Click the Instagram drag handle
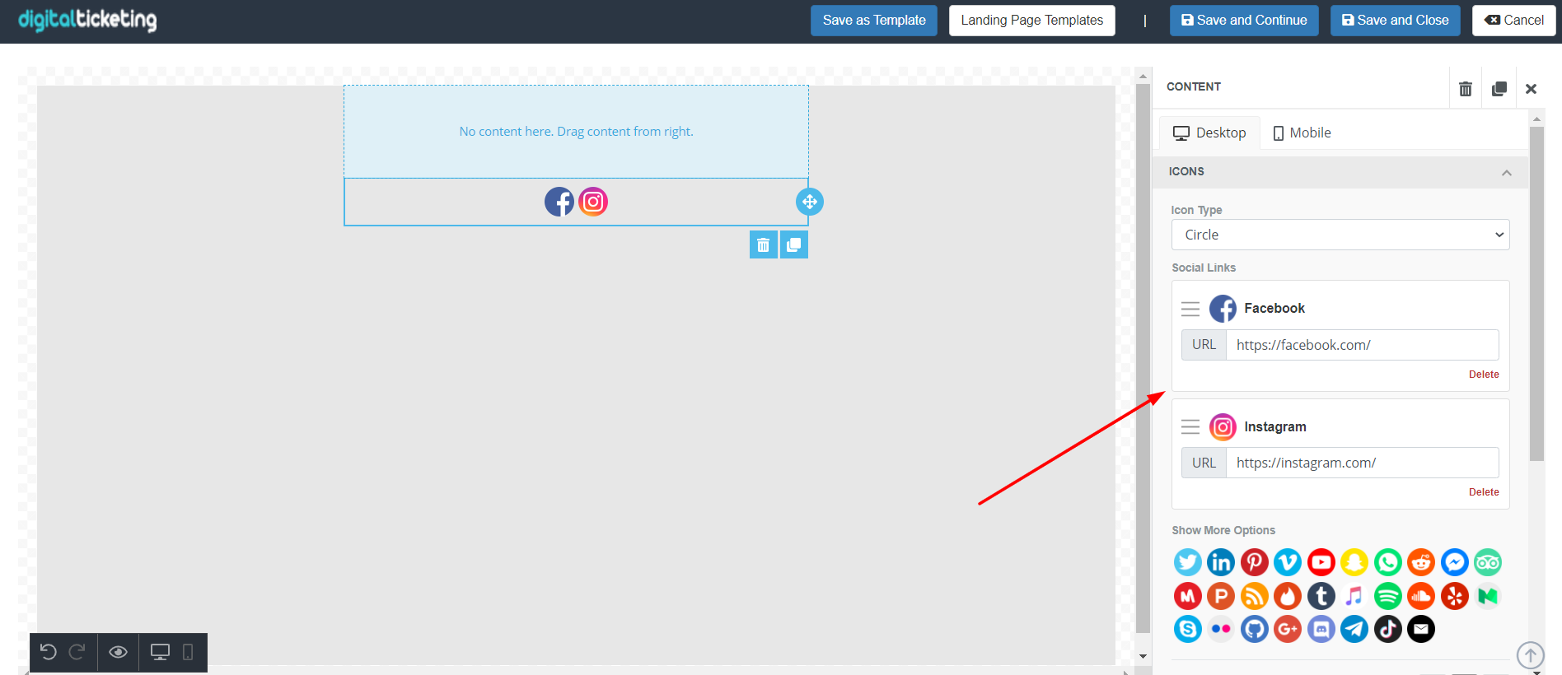 click(x=1190, y=426)
